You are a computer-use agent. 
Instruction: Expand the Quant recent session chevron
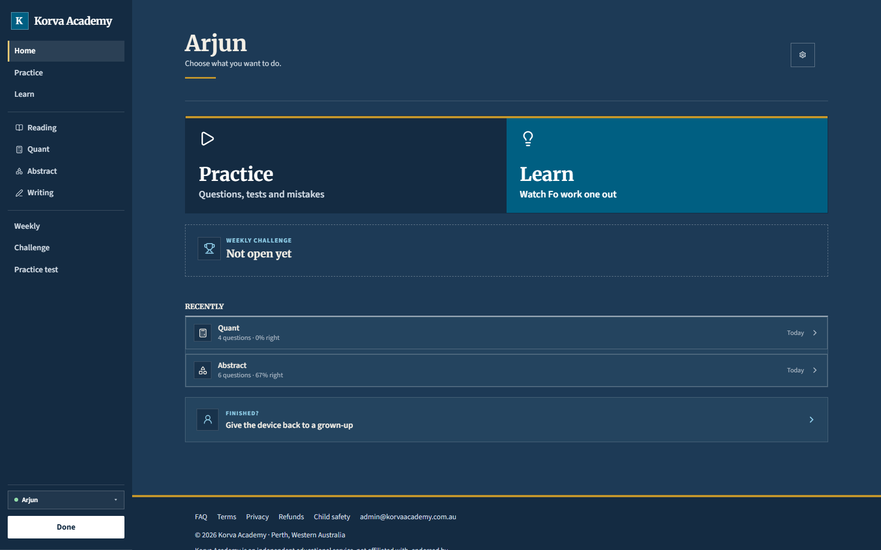click(x=815, y=333)
